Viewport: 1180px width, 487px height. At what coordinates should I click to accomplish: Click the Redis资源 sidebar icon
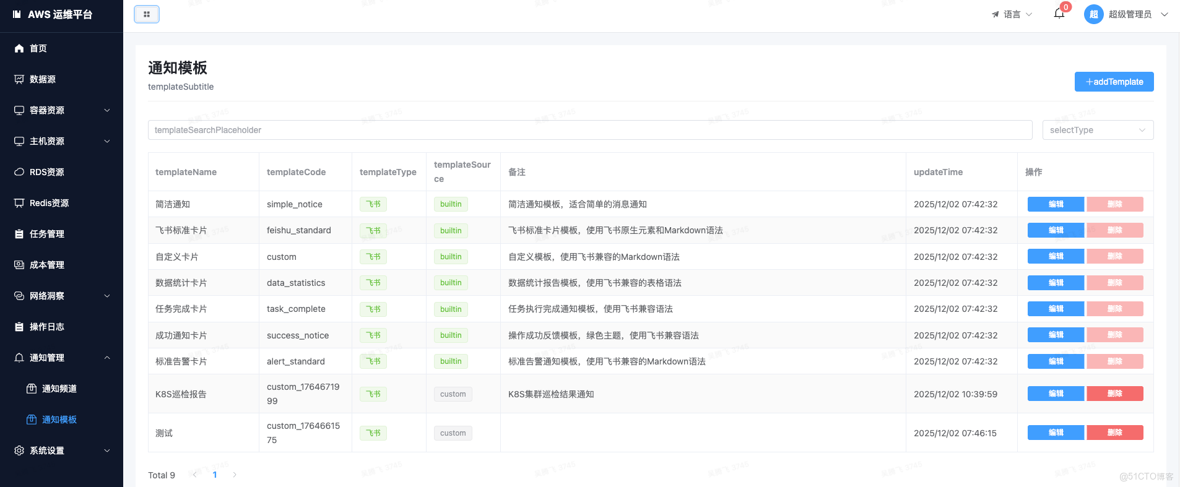[x=19, y=203]
